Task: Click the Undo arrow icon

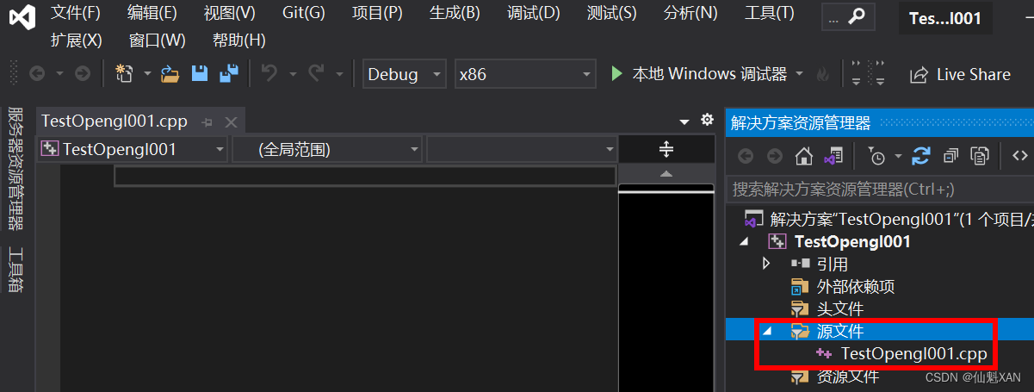Action: coord(269,74)
